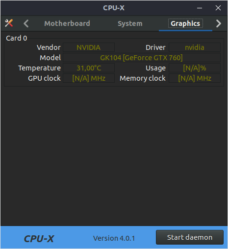Click the Version 4.0.1 label

(x=114, y=238)
